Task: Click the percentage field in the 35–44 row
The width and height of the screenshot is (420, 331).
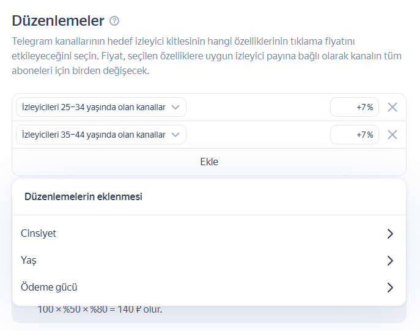Action: click(355, 135)
